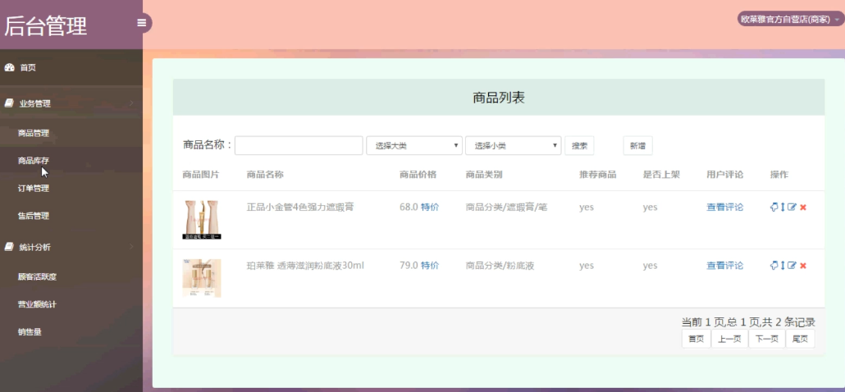Go to the 首页 first page button
Screen dimensions: 845x392
click(697, 340)
